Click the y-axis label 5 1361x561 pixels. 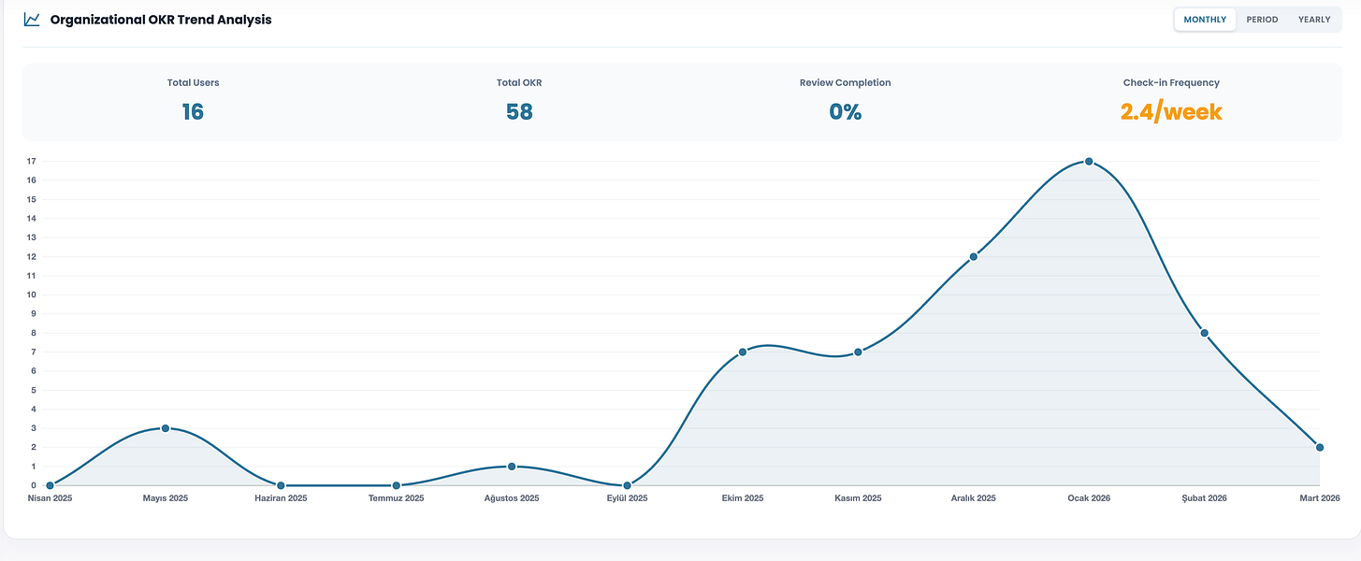[x=33, y=390]
